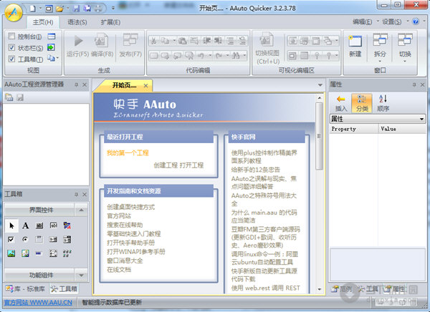430x312 pixels.
Task: Open the 编辑(E) menu
Action: point(362,21)
